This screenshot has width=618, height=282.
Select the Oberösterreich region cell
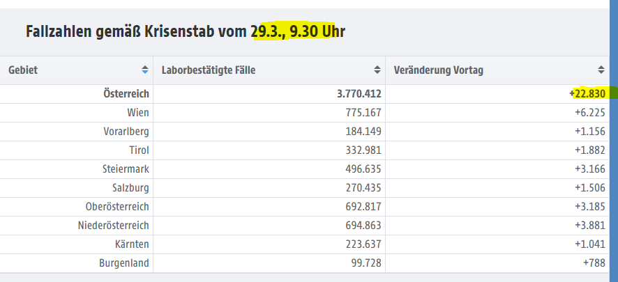pyautogui.click(x=117, y=207)
